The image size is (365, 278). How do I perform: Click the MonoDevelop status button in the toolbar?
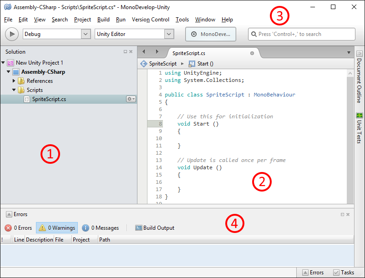point(211,34)
